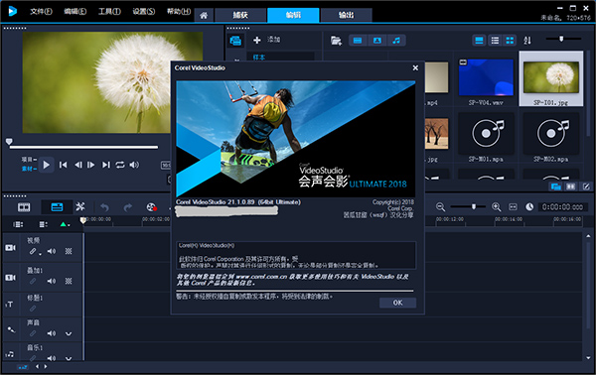Switch to timeline view

click(57, 207)
